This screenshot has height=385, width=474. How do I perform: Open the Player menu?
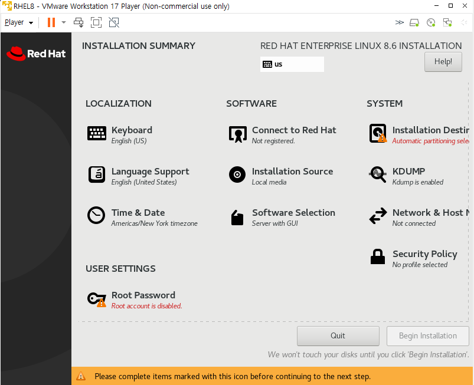tap(19, 22)
